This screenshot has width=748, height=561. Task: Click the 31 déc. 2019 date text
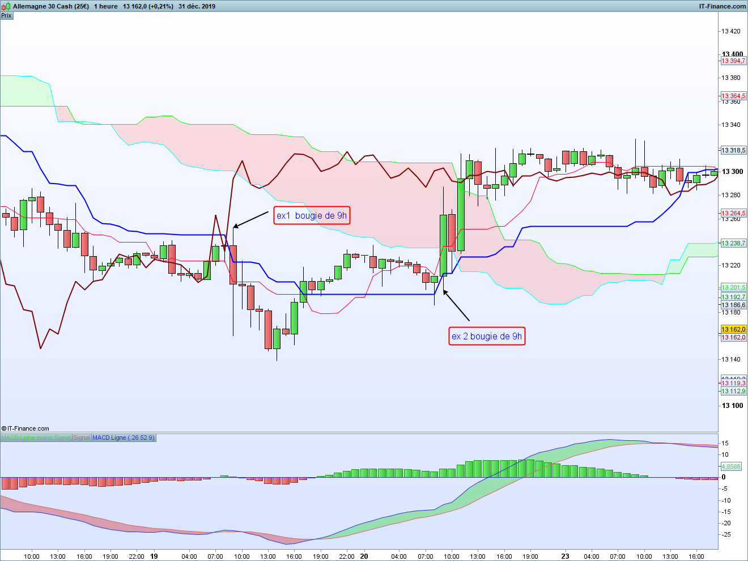pos(197,6)
